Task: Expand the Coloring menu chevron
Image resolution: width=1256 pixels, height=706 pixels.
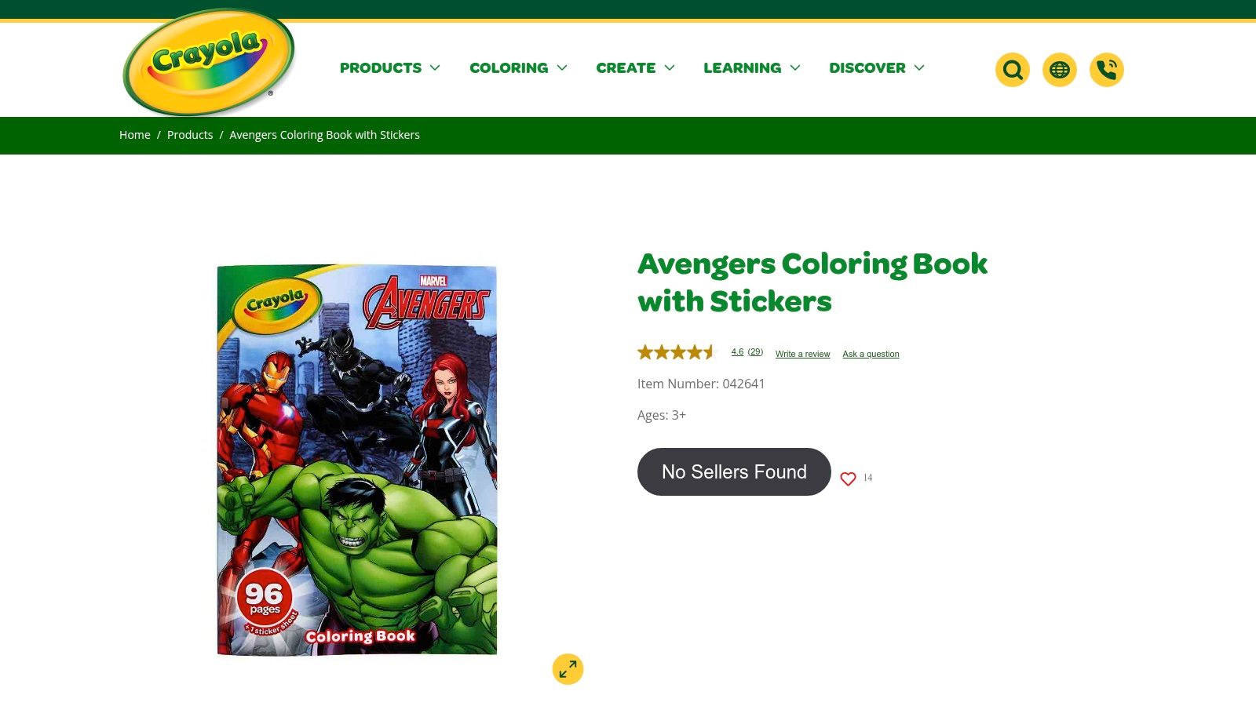Action: (x=562, y=68)
